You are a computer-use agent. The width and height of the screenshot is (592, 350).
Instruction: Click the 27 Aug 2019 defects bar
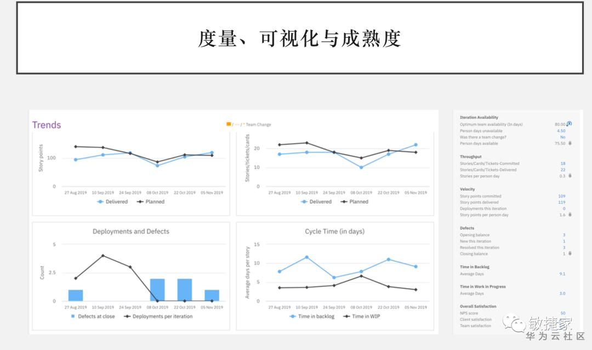coord(76,295)
